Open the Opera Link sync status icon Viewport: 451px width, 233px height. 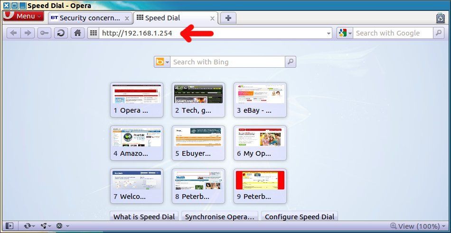point(29,226)
